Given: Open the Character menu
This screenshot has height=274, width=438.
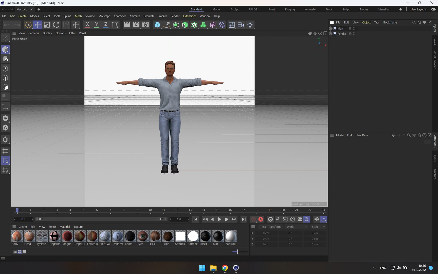Looking at the screenshot, I should 120,16.
